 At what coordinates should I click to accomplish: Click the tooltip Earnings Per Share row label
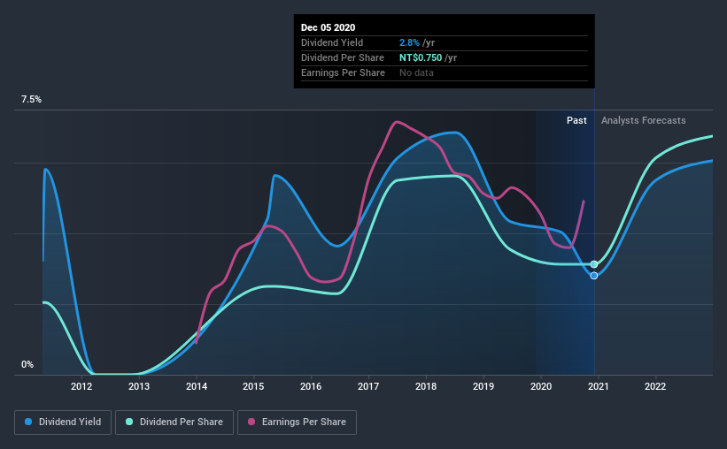(x=343, y=72)
